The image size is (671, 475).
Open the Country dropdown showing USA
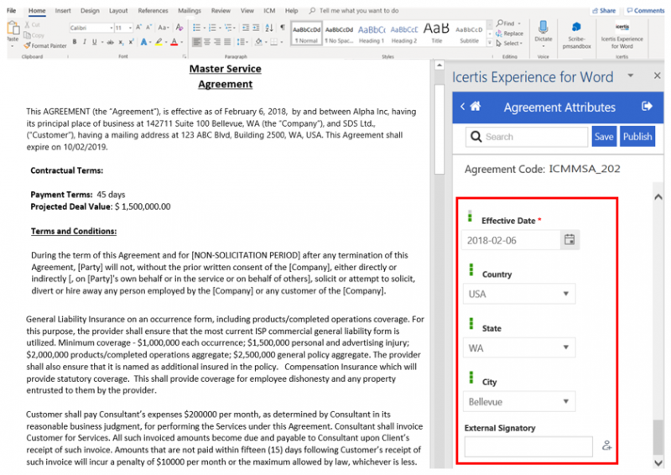tap(519, 294)
